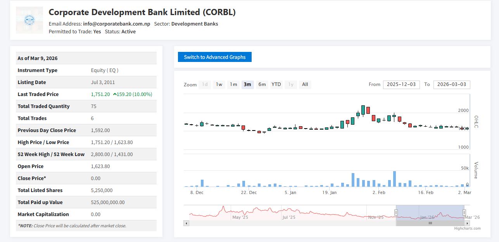Click the Corporate Development Bank logo
The width and height of the screenshot is (499, 242).
[29, 20]
